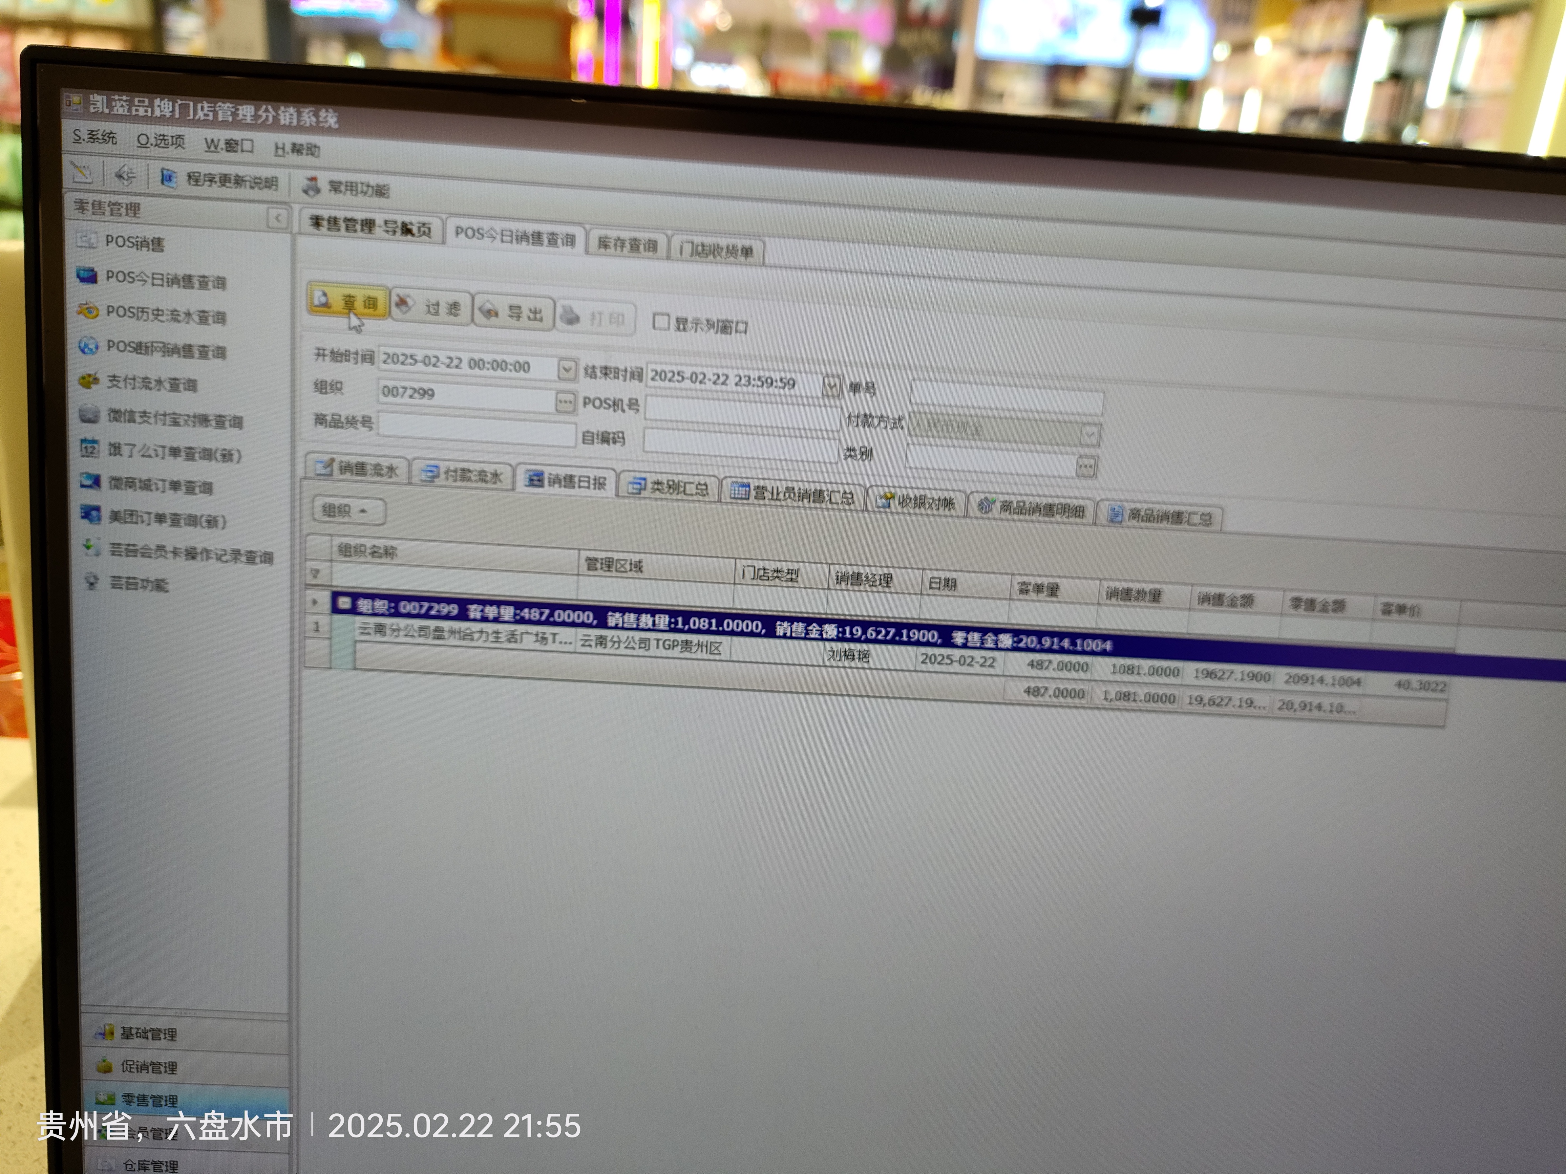Open the 结束时间 date dropdown
The height and width of the screenshot is (1174, 1566).
(831, 386)
